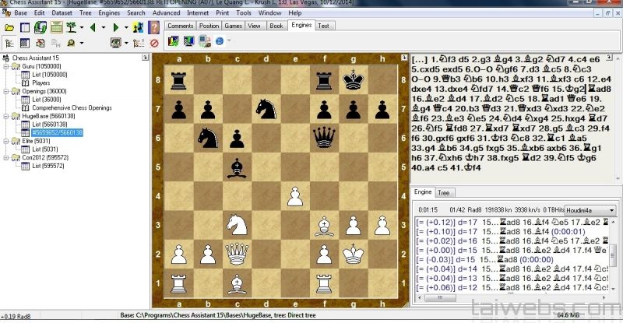This screenshot has width=623, height=323.
Task: Select Players under Guru database
Action: pos(40,83)
